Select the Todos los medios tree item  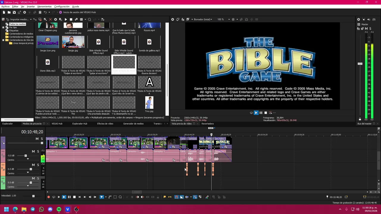click(17, 24)
